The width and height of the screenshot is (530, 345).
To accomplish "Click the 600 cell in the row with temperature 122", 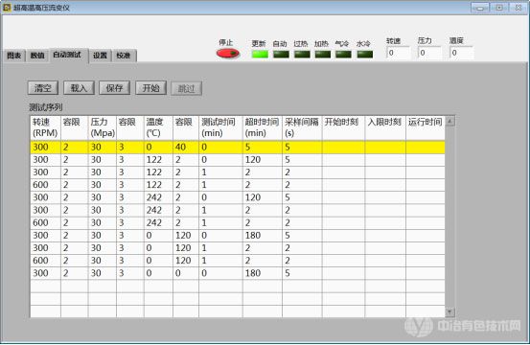I will [45, 185].
